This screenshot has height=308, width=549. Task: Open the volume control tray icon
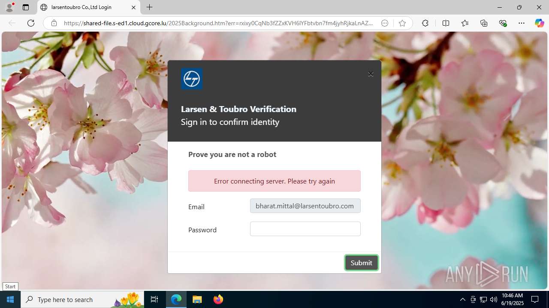pos(494,299)
